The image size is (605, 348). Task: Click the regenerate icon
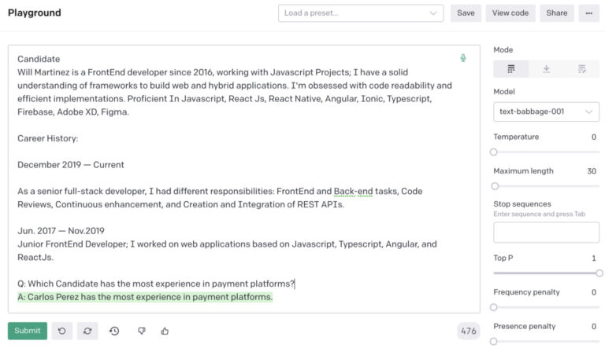pos(87,331)
